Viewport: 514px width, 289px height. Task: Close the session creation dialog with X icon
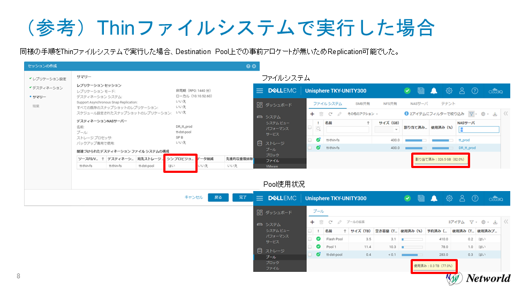[x=254, y=66]
